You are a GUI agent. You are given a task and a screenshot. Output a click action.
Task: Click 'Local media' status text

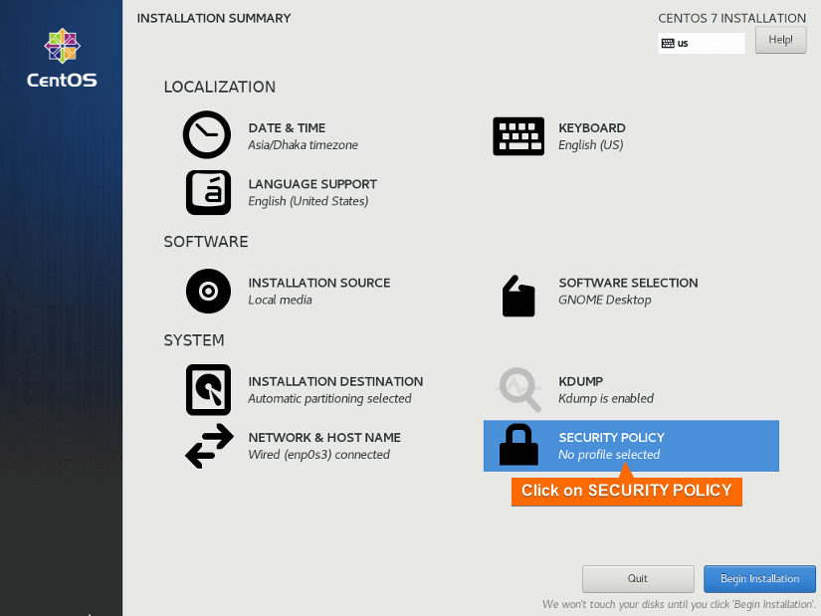pos(280,300)
